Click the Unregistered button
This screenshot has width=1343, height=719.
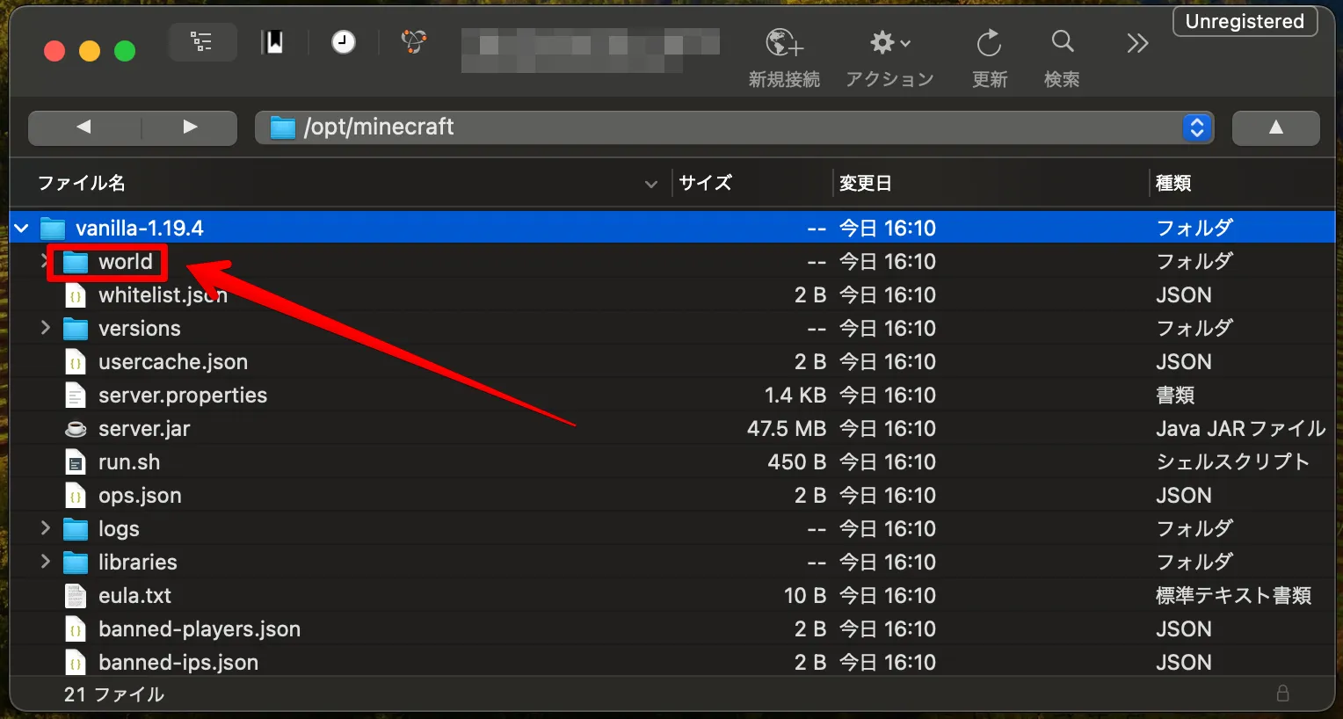click(x=1245, y=21)
